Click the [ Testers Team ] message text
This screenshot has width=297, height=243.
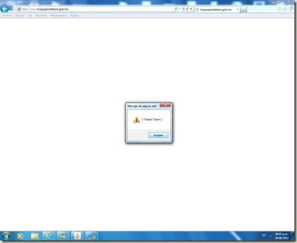[152, 120]
